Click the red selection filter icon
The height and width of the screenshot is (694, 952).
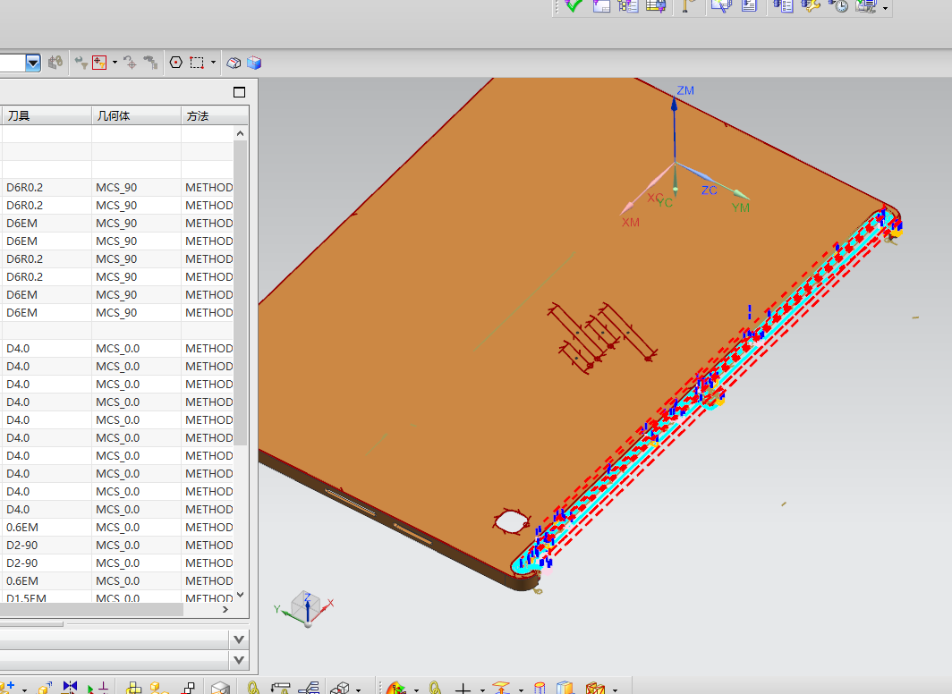[99, 63]
